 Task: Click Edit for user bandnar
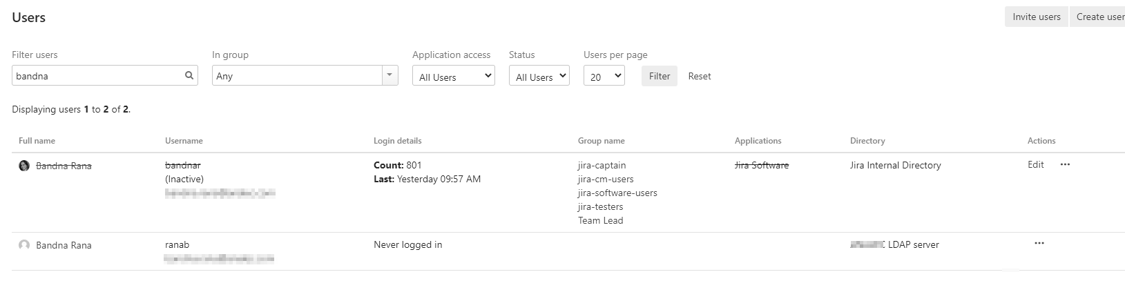(x=1036, y=165)
